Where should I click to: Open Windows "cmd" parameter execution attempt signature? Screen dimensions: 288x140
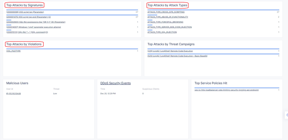pyautogui.click(x=33, y=27)
